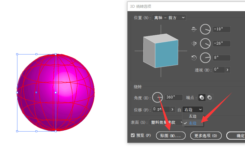Click the Y-axis rotation dial
The width and height of the screenshot is (245, 156).
click(x=205, y=43)
